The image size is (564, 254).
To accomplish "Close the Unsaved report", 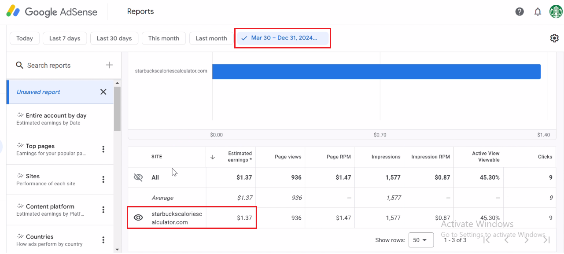I will [x=103, y=92].
